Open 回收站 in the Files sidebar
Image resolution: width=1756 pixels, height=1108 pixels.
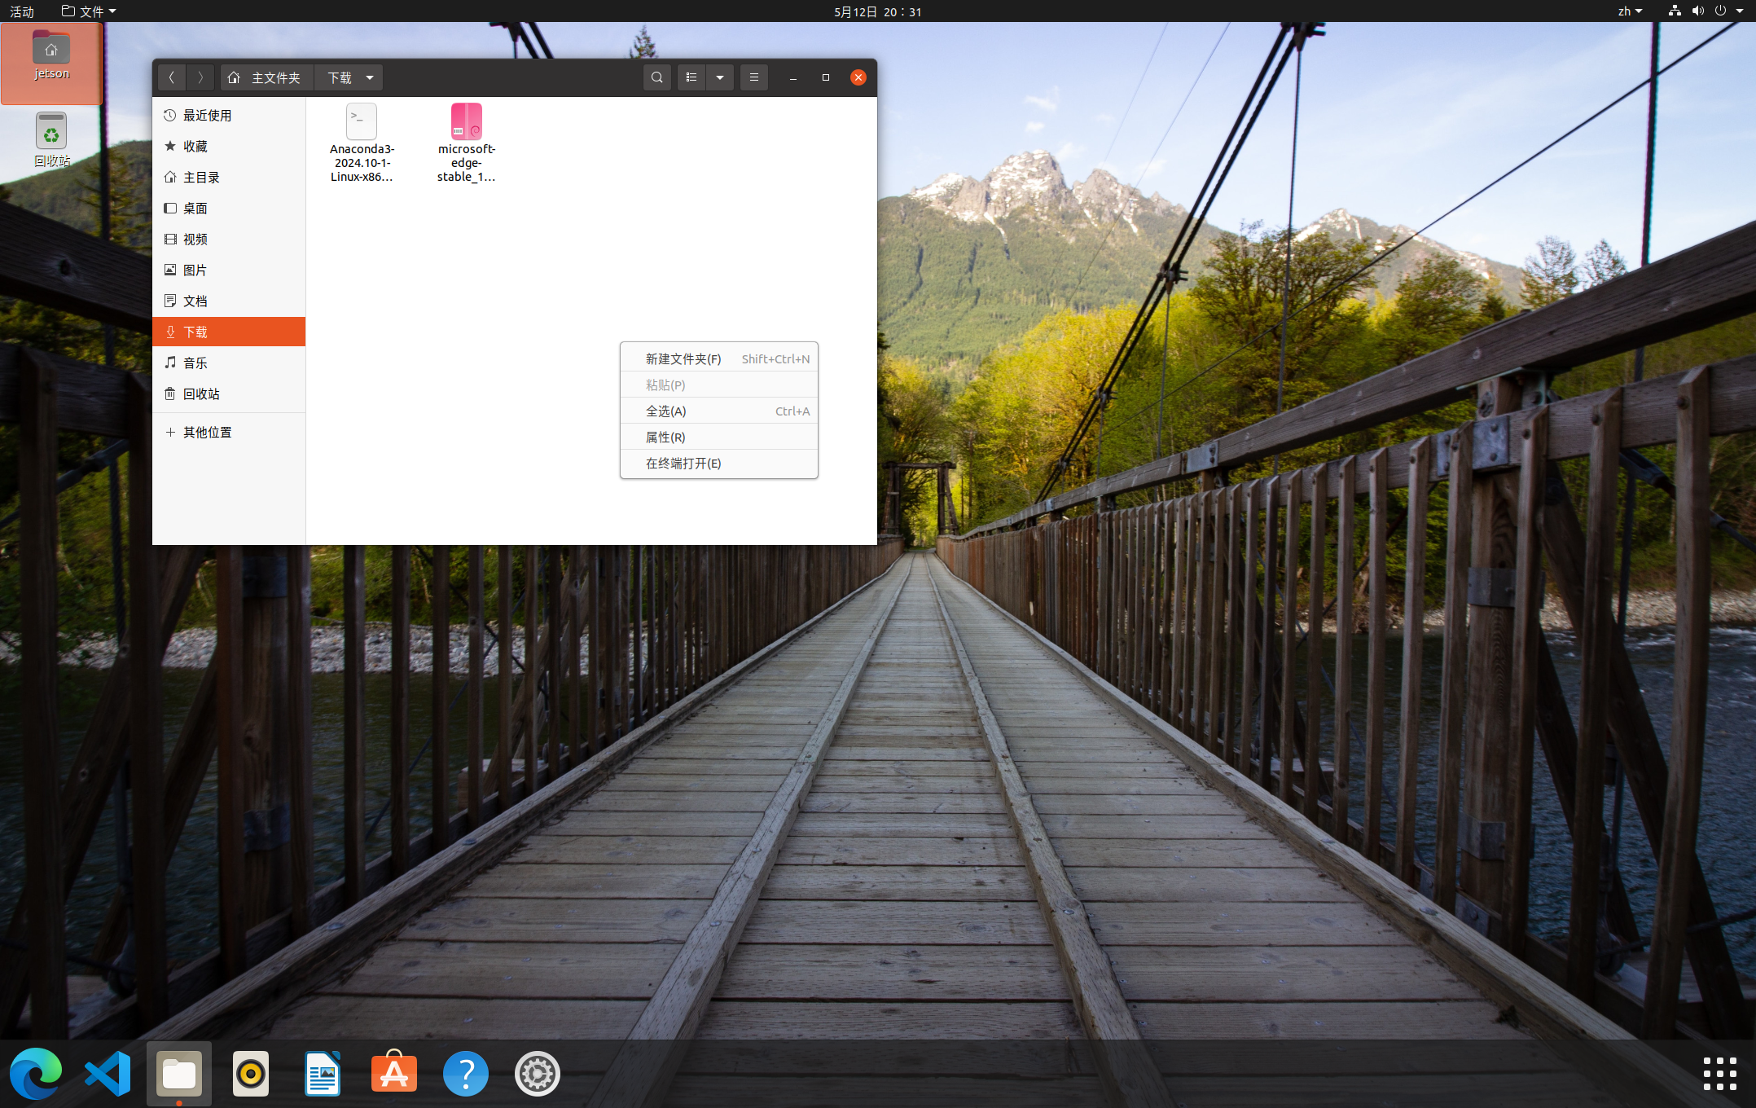click(229, 394)
